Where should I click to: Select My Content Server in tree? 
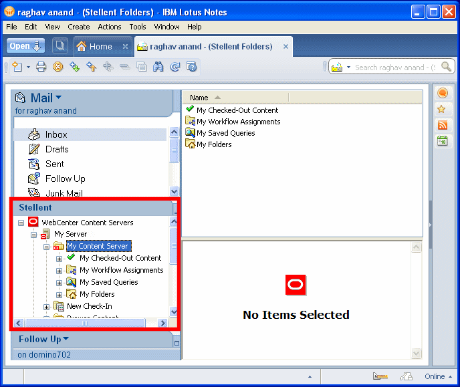[98, 246]
